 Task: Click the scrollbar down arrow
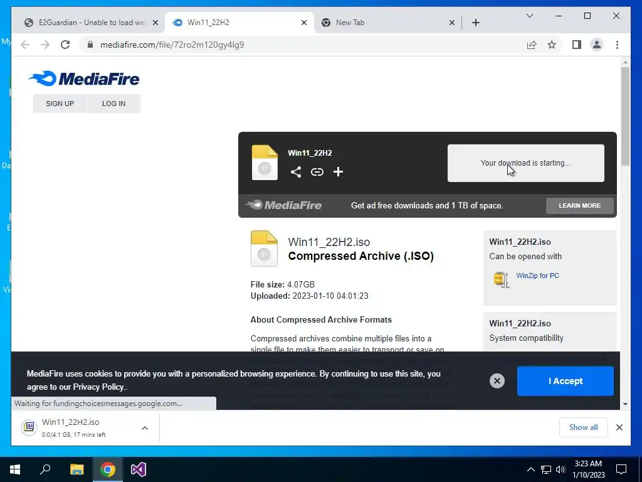[x=625, y=404]
